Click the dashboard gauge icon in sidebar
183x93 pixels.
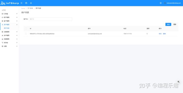pyautogui.click(x=3, y=14)
